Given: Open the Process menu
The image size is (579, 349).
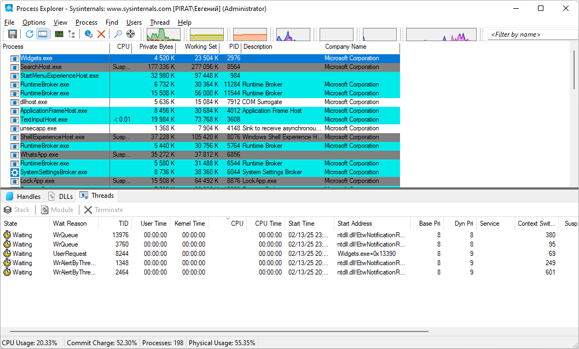Looking at the screenshot, I should [86, 22].
